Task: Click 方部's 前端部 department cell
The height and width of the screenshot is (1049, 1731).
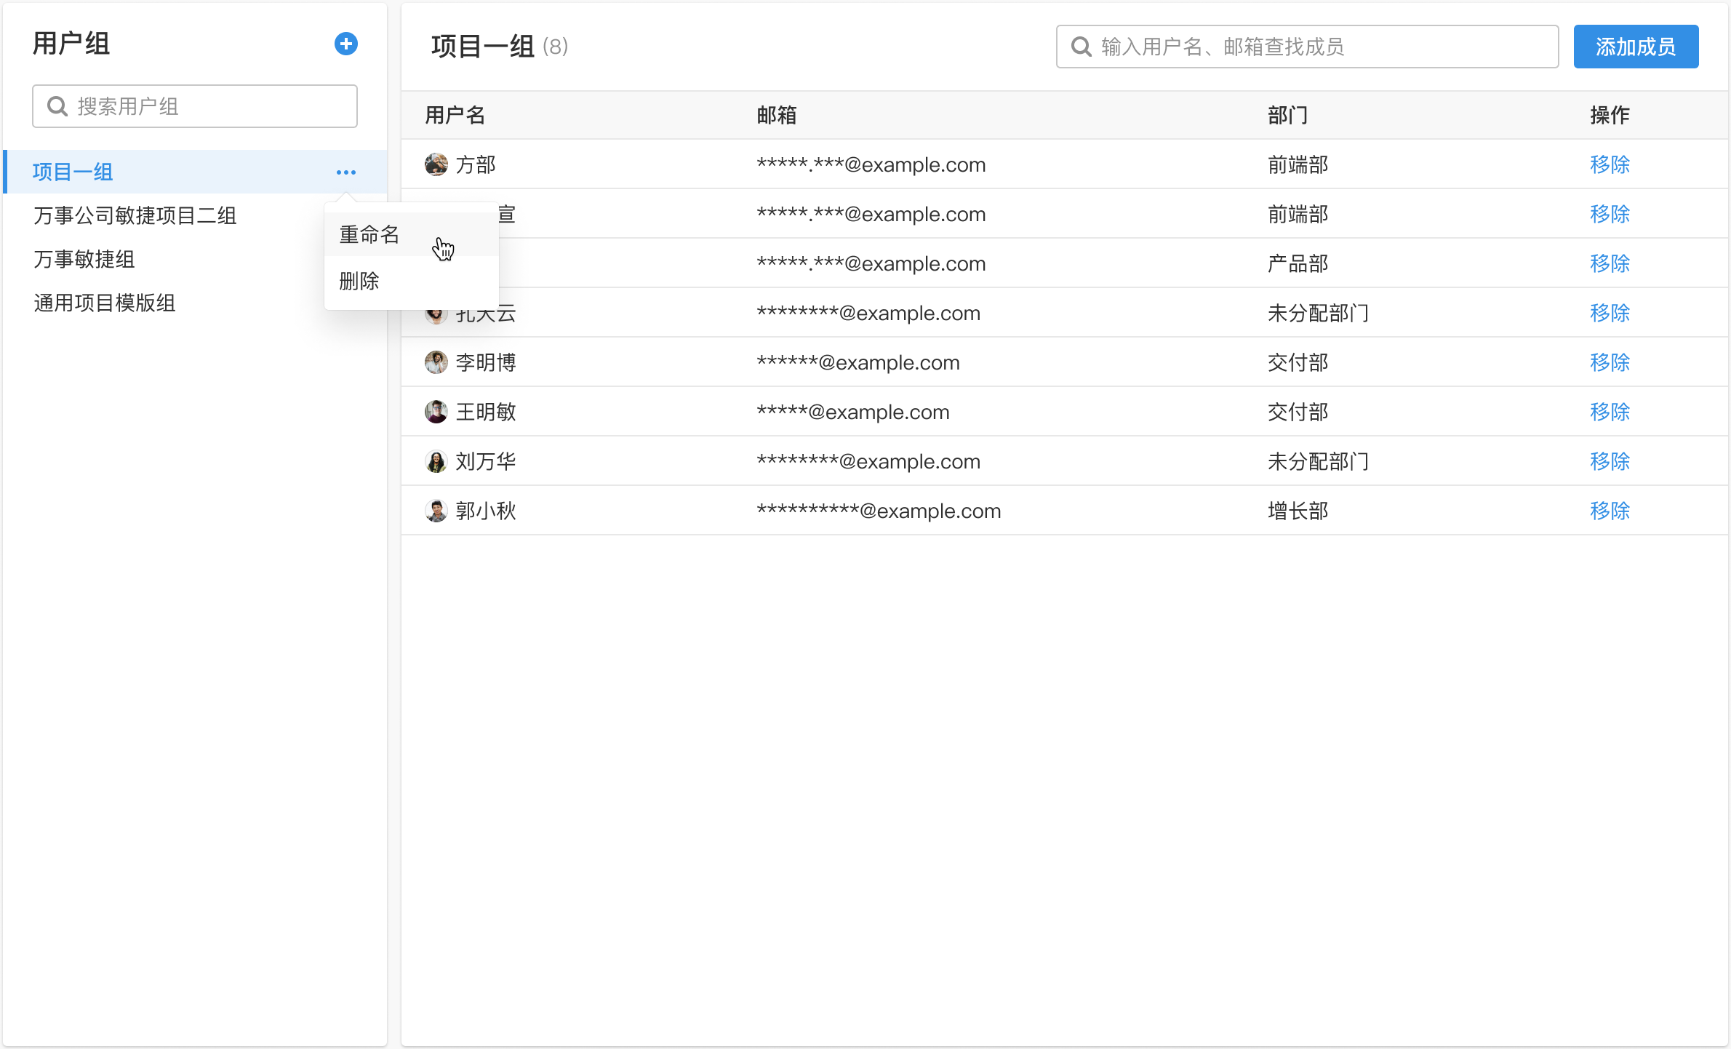Action: (x=1298, y=164)
